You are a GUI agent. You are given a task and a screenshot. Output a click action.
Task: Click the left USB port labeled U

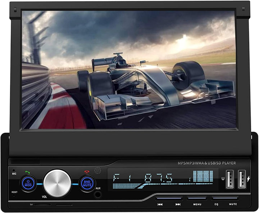[230, 179]
